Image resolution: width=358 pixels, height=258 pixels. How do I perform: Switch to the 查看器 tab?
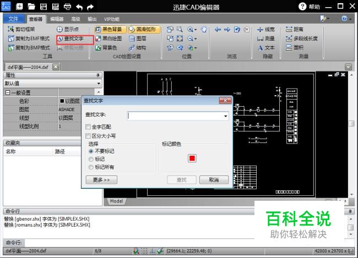click(36, 19)
